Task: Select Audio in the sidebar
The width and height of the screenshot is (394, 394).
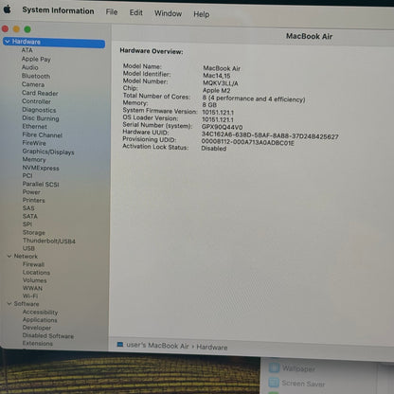Action: (30, 67)
